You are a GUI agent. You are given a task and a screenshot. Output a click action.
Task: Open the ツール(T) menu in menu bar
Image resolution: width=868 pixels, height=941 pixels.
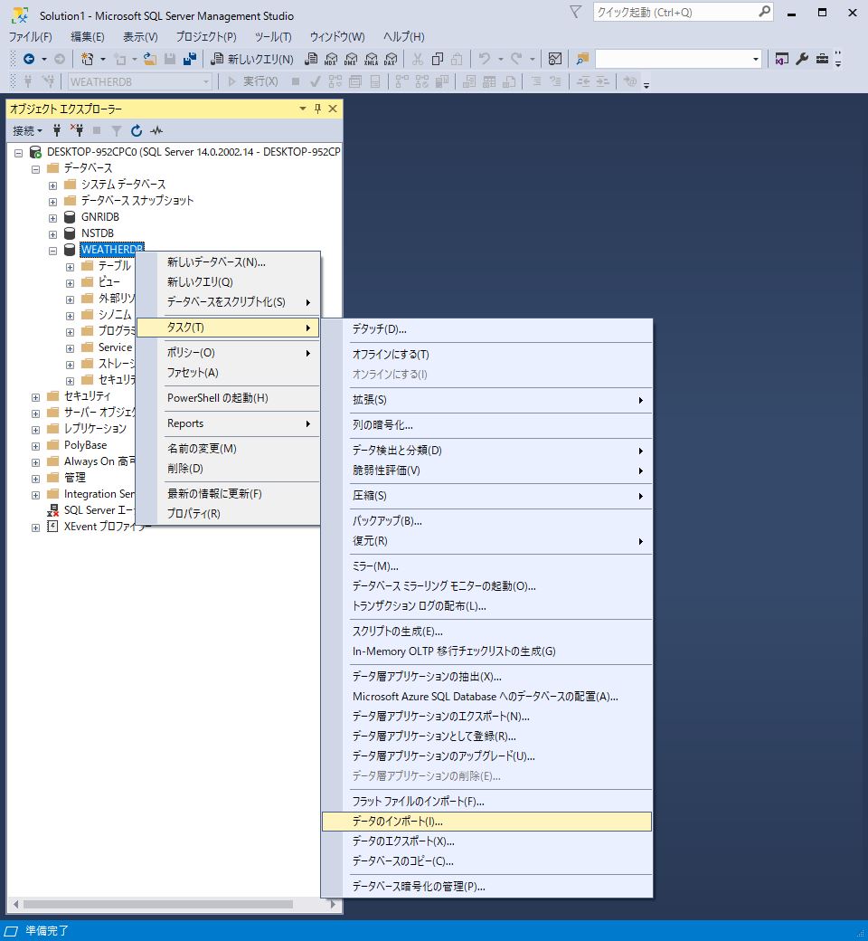[273, 37]
